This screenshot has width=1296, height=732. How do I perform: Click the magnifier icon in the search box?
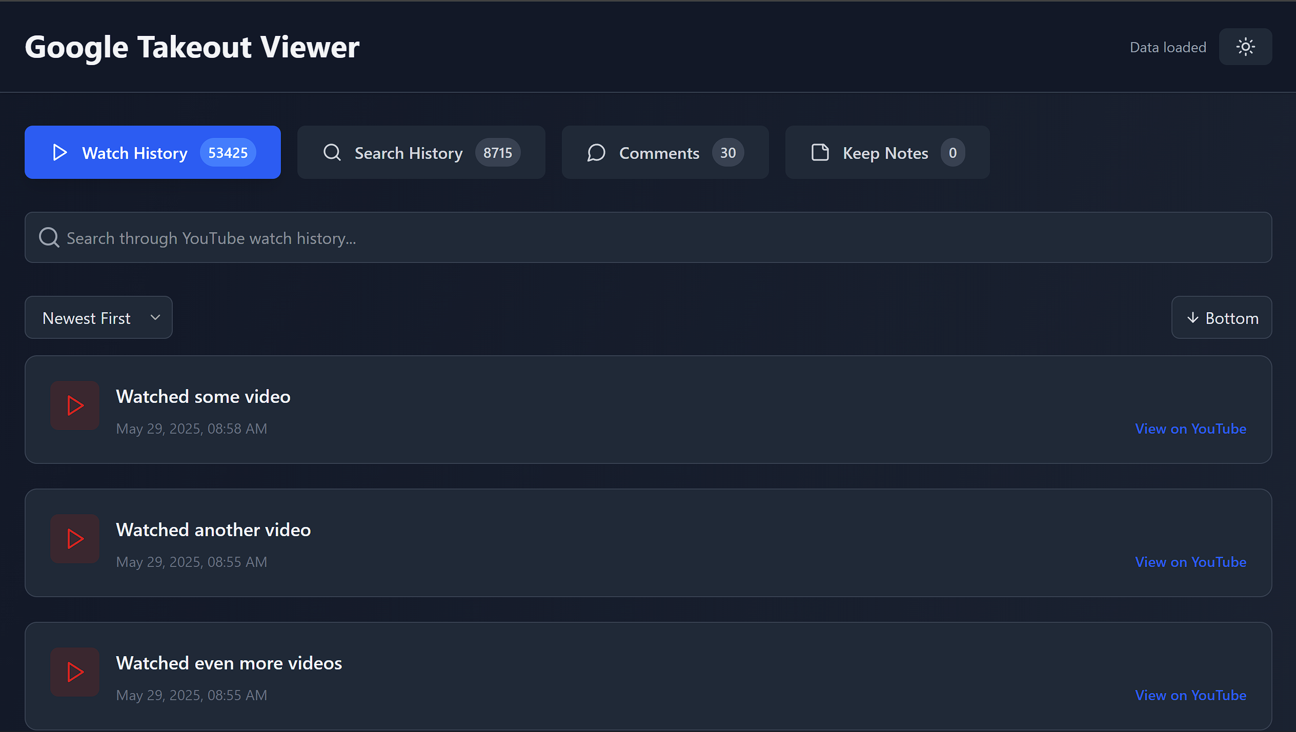point(49,237)
